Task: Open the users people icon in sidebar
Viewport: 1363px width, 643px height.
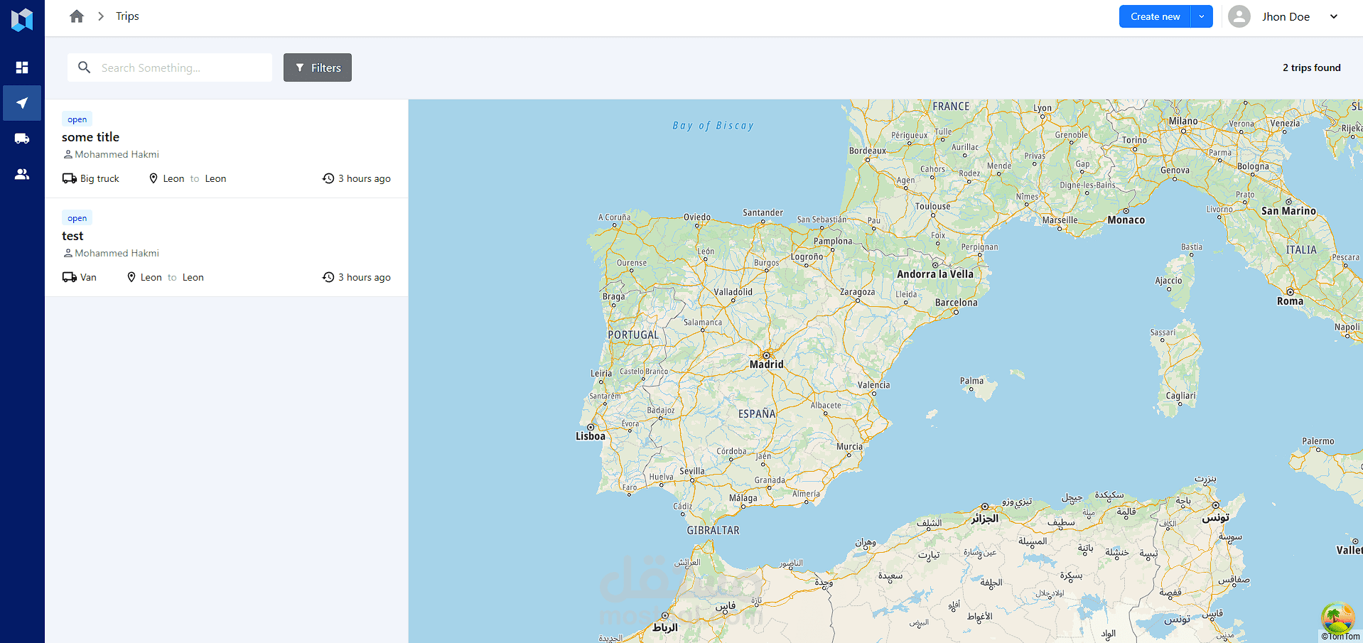Action: (x=22, y=174)
